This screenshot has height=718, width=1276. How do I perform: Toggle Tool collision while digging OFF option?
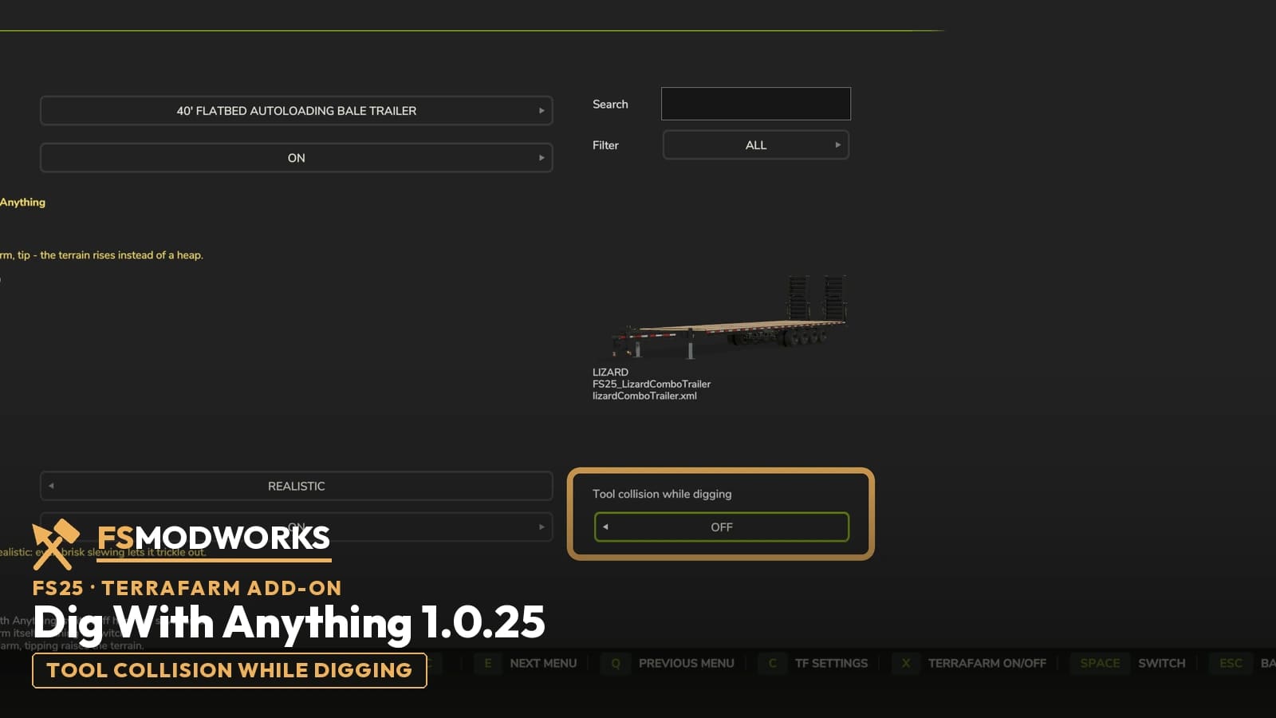tap(721, 527)
